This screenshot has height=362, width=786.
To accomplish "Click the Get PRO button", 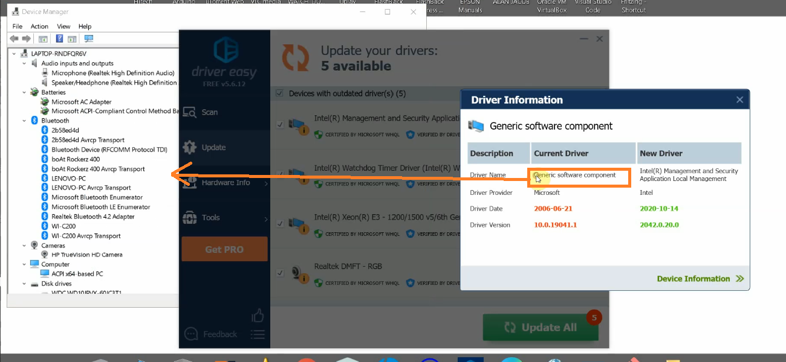I will (224, 248).
